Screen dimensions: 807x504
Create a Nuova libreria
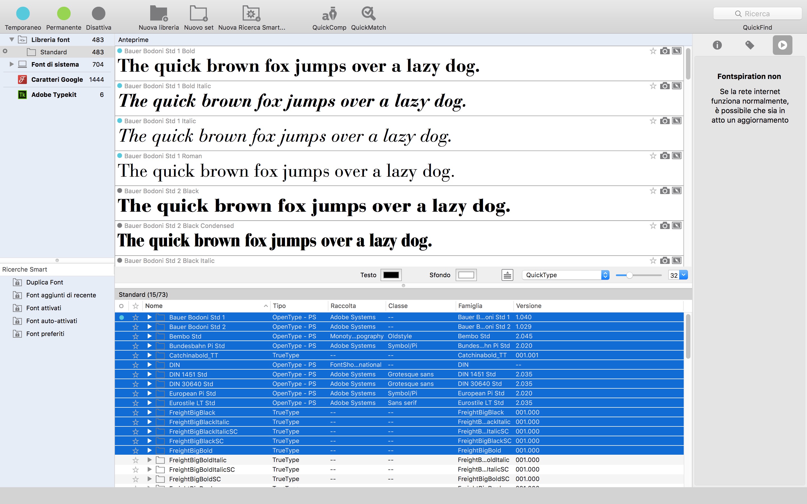point(158,14)
